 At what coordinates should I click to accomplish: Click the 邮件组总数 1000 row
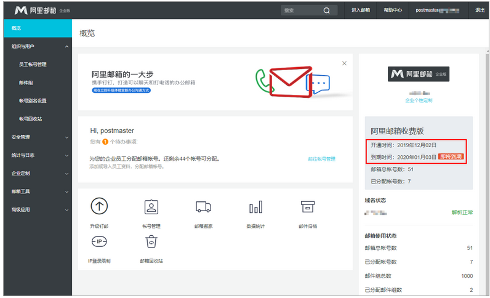click(x=419, y=276)
